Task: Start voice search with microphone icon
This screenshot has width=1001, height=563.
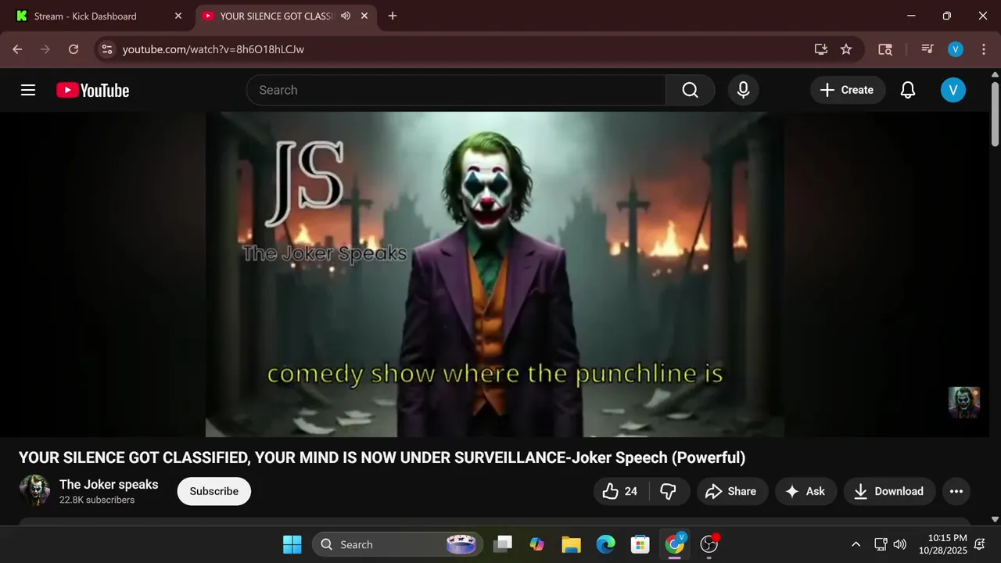Action: 743,90
